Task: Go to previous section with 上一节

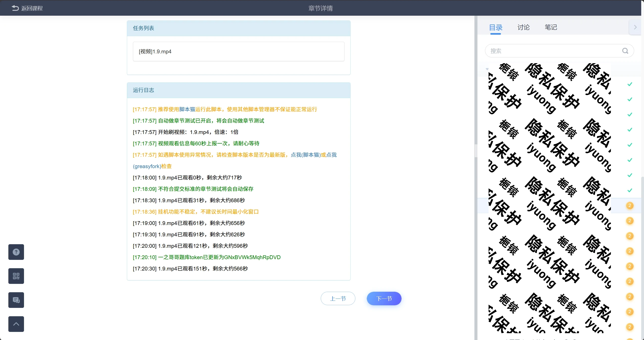Action: click(x=338, y=299)
